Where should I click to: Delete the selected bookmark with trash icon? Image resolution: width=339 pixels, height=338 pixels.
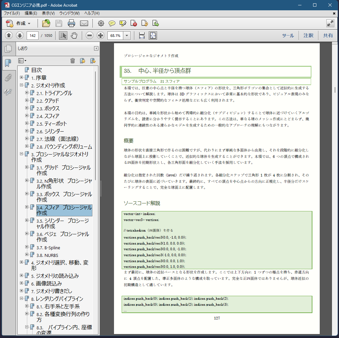coord(72,60)
